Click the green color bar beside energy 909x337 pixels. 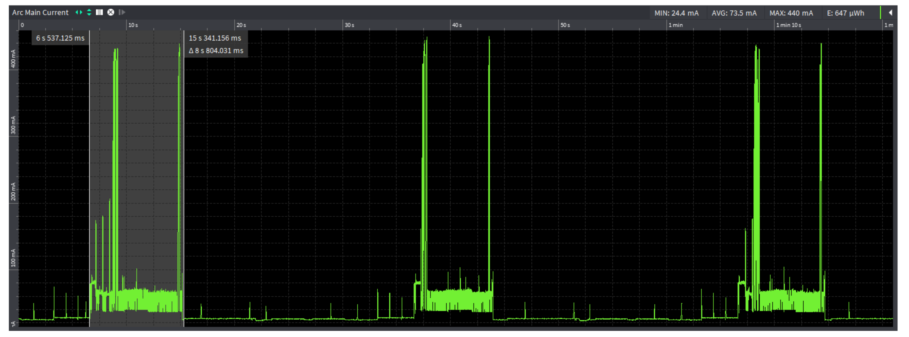coord(880,13)
